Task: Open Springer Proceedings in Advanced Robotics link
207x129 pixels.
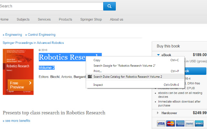Action: click(x=33, y=43)
